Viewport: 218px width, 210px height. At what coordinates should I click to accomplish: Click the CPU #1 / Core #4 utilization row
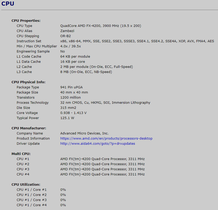41,205
